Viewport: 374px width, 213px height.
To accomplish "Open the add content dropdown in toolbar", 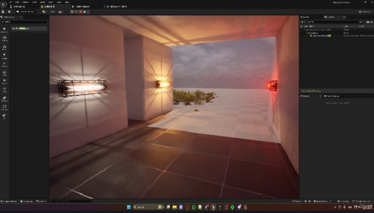I will coord(44,12).
